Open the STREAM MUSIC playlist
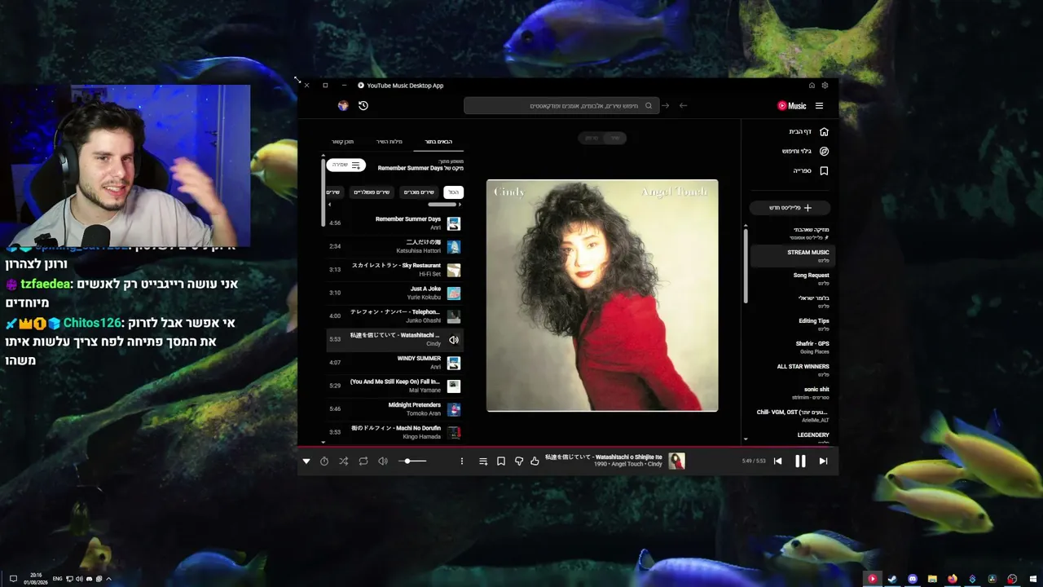 [x=792, y=255]
